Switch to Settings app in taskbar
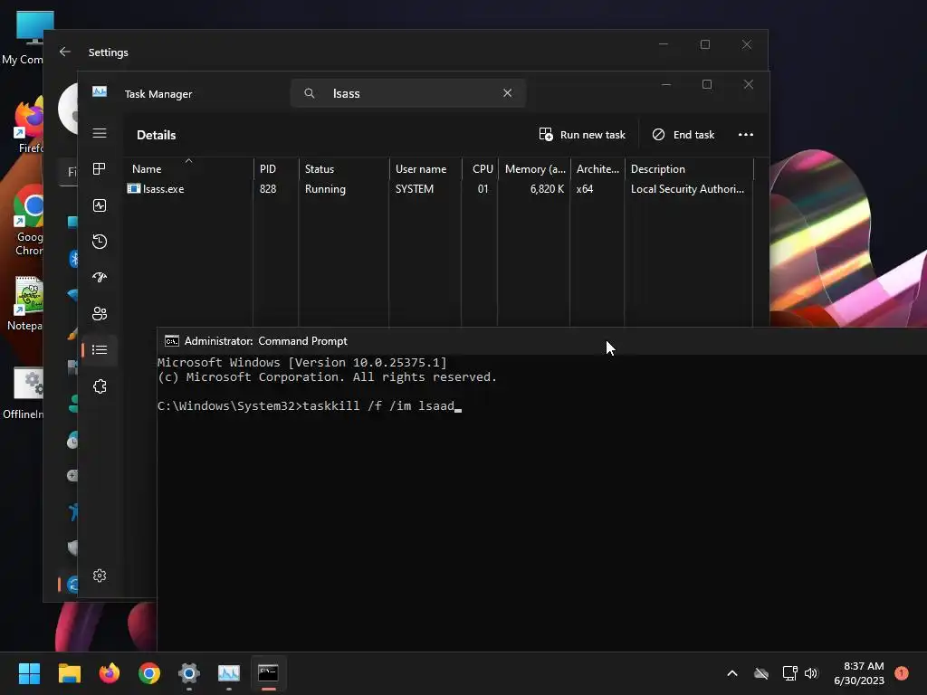 point(189,673)
